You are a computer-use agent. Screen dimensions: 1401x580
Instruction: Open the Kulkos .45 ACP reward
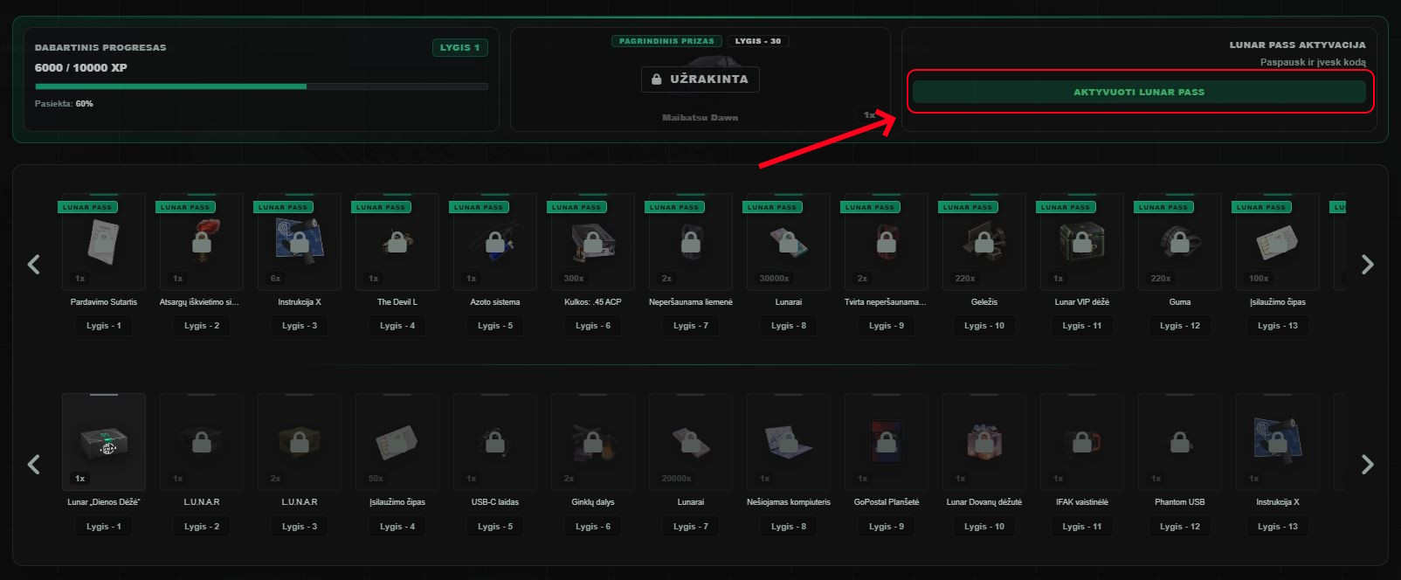pyautogui.click(x=593, y=242)
